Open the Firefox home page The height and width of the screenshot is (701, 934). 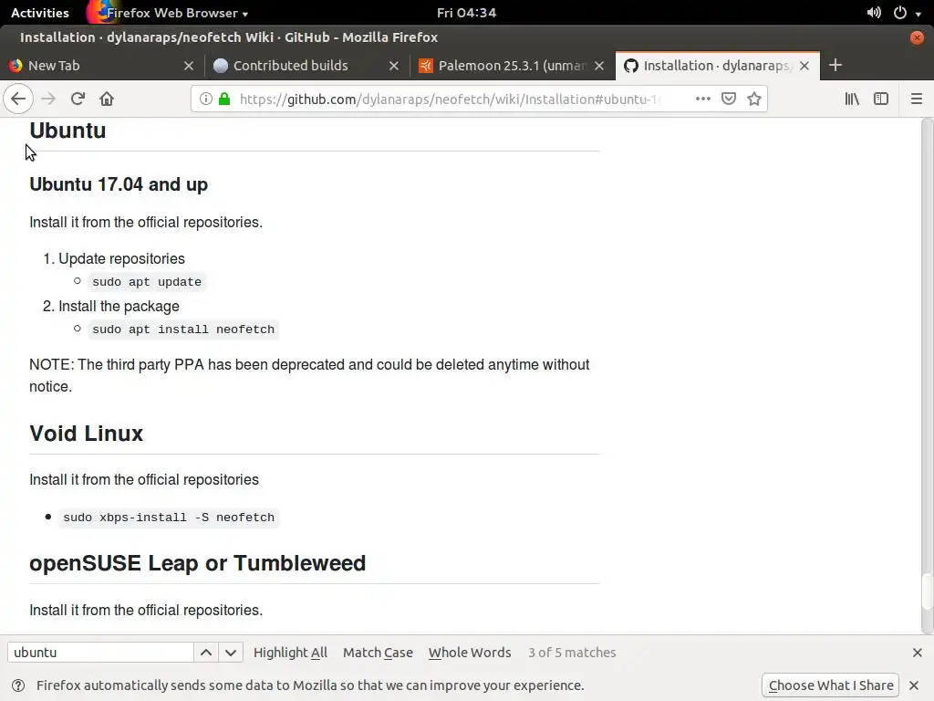coord(107,99)
